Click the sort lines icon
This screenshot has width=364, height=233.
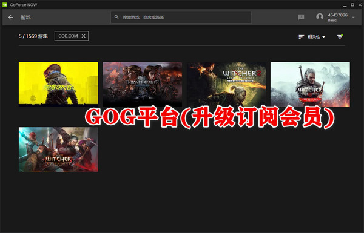tap(301, 37)
